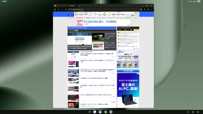
Task: Reload the page with the refresh icon
Action: [x=66, y=9]
